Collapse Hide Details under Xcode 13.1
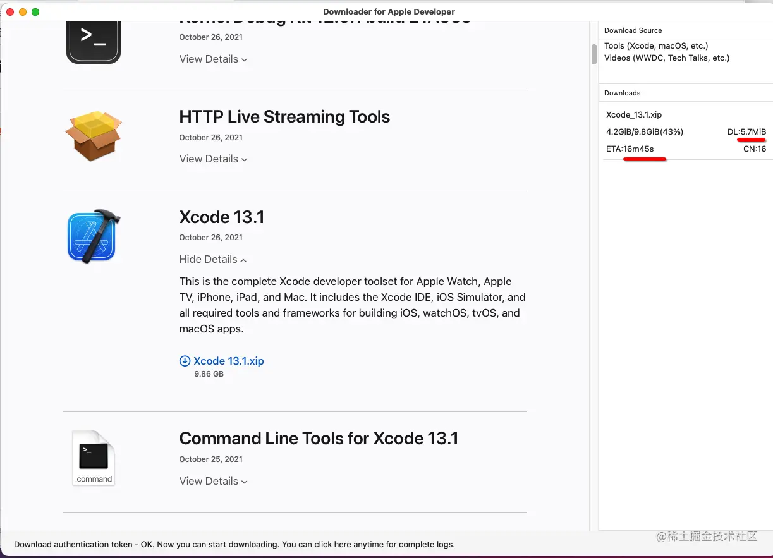The image size is (773, 558). click(213, 260)
